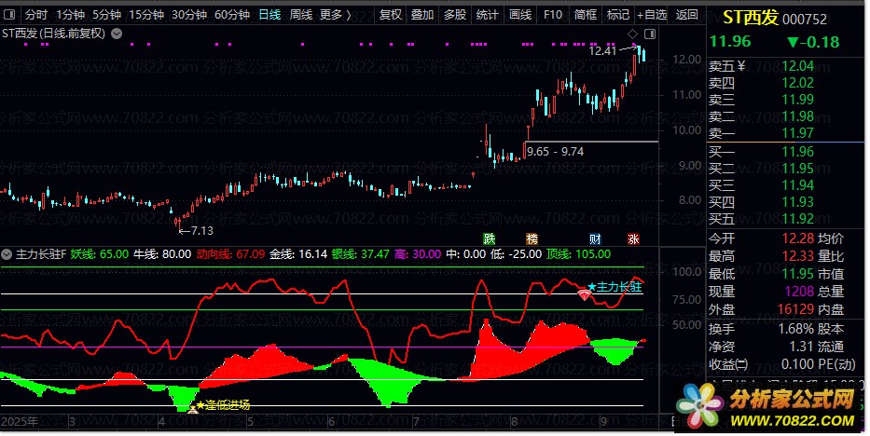Click the 最高 value 12.33
This screenshot has width=870, height=436.
coord(798,256)
